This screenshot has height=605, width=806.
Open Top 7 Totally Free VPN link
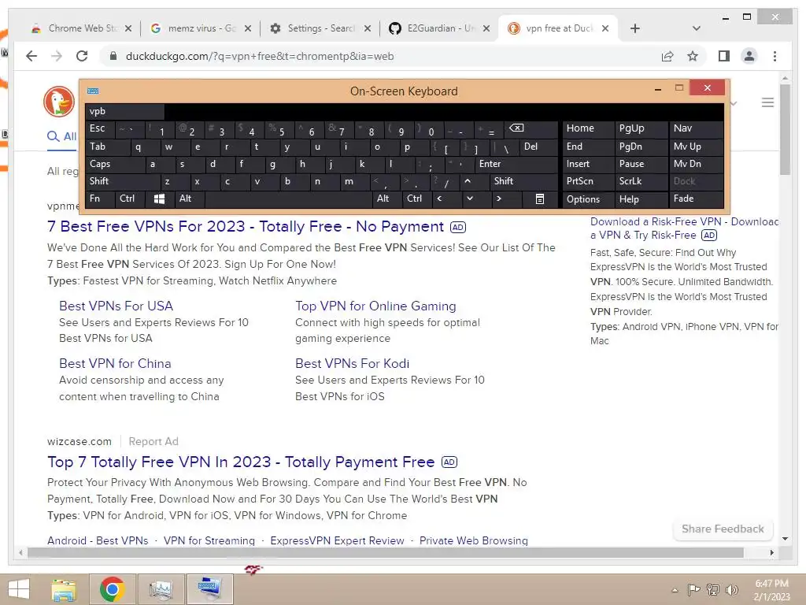click(x=241, y=462)
